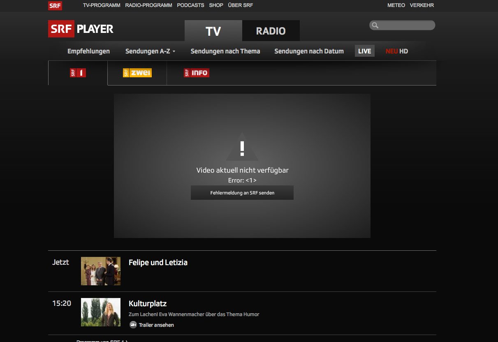This screenshot has height=342, width=498.
Task: Open ÜBER SRF link
Action: coord(241,5)
